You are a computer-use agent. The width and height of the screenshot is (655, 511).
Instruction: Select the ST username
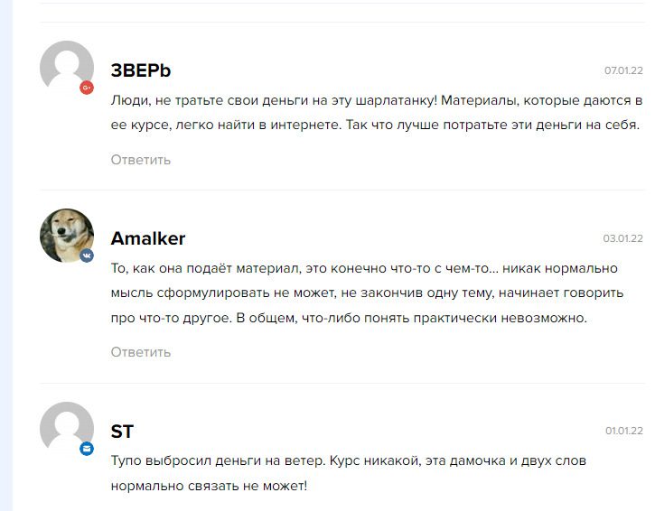tap(122, 432)
